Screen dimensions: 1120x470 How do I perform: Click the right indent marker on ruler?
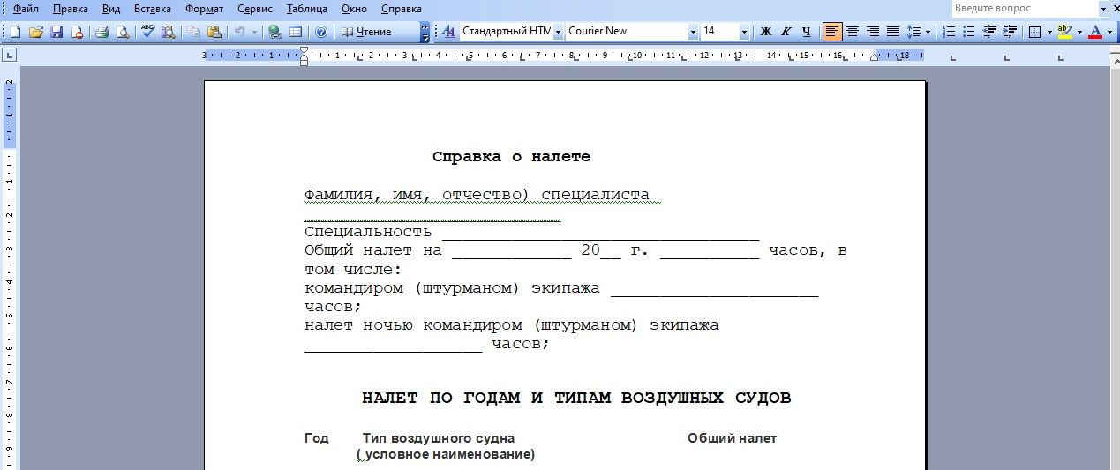(x=875, y=57)
